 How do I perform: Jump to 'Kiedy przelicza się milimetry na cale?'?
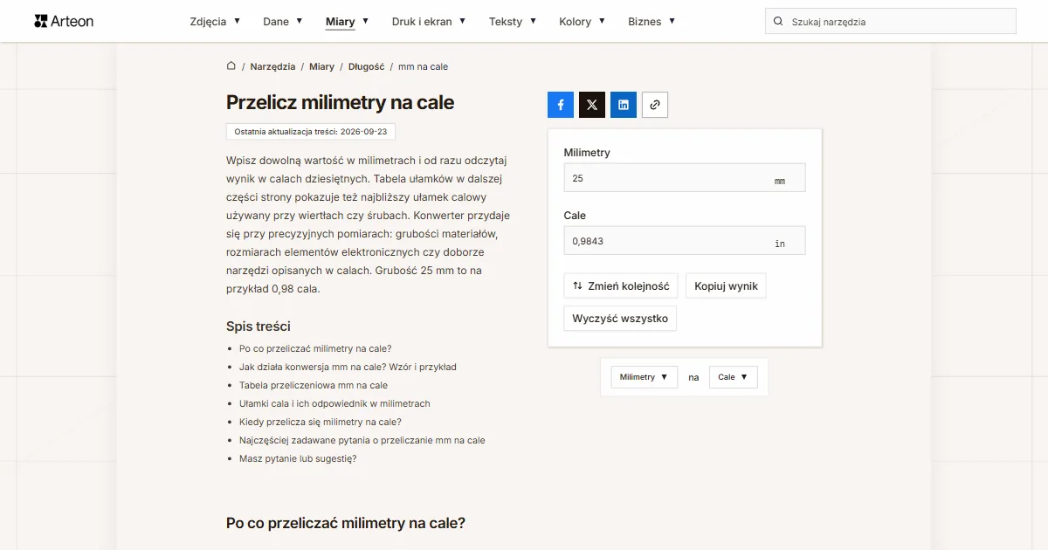point(321,422)
